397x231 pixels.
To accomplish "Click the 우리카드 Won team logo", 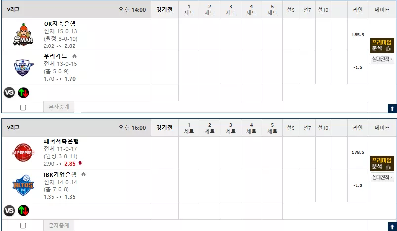I will [x=23, y=67].
